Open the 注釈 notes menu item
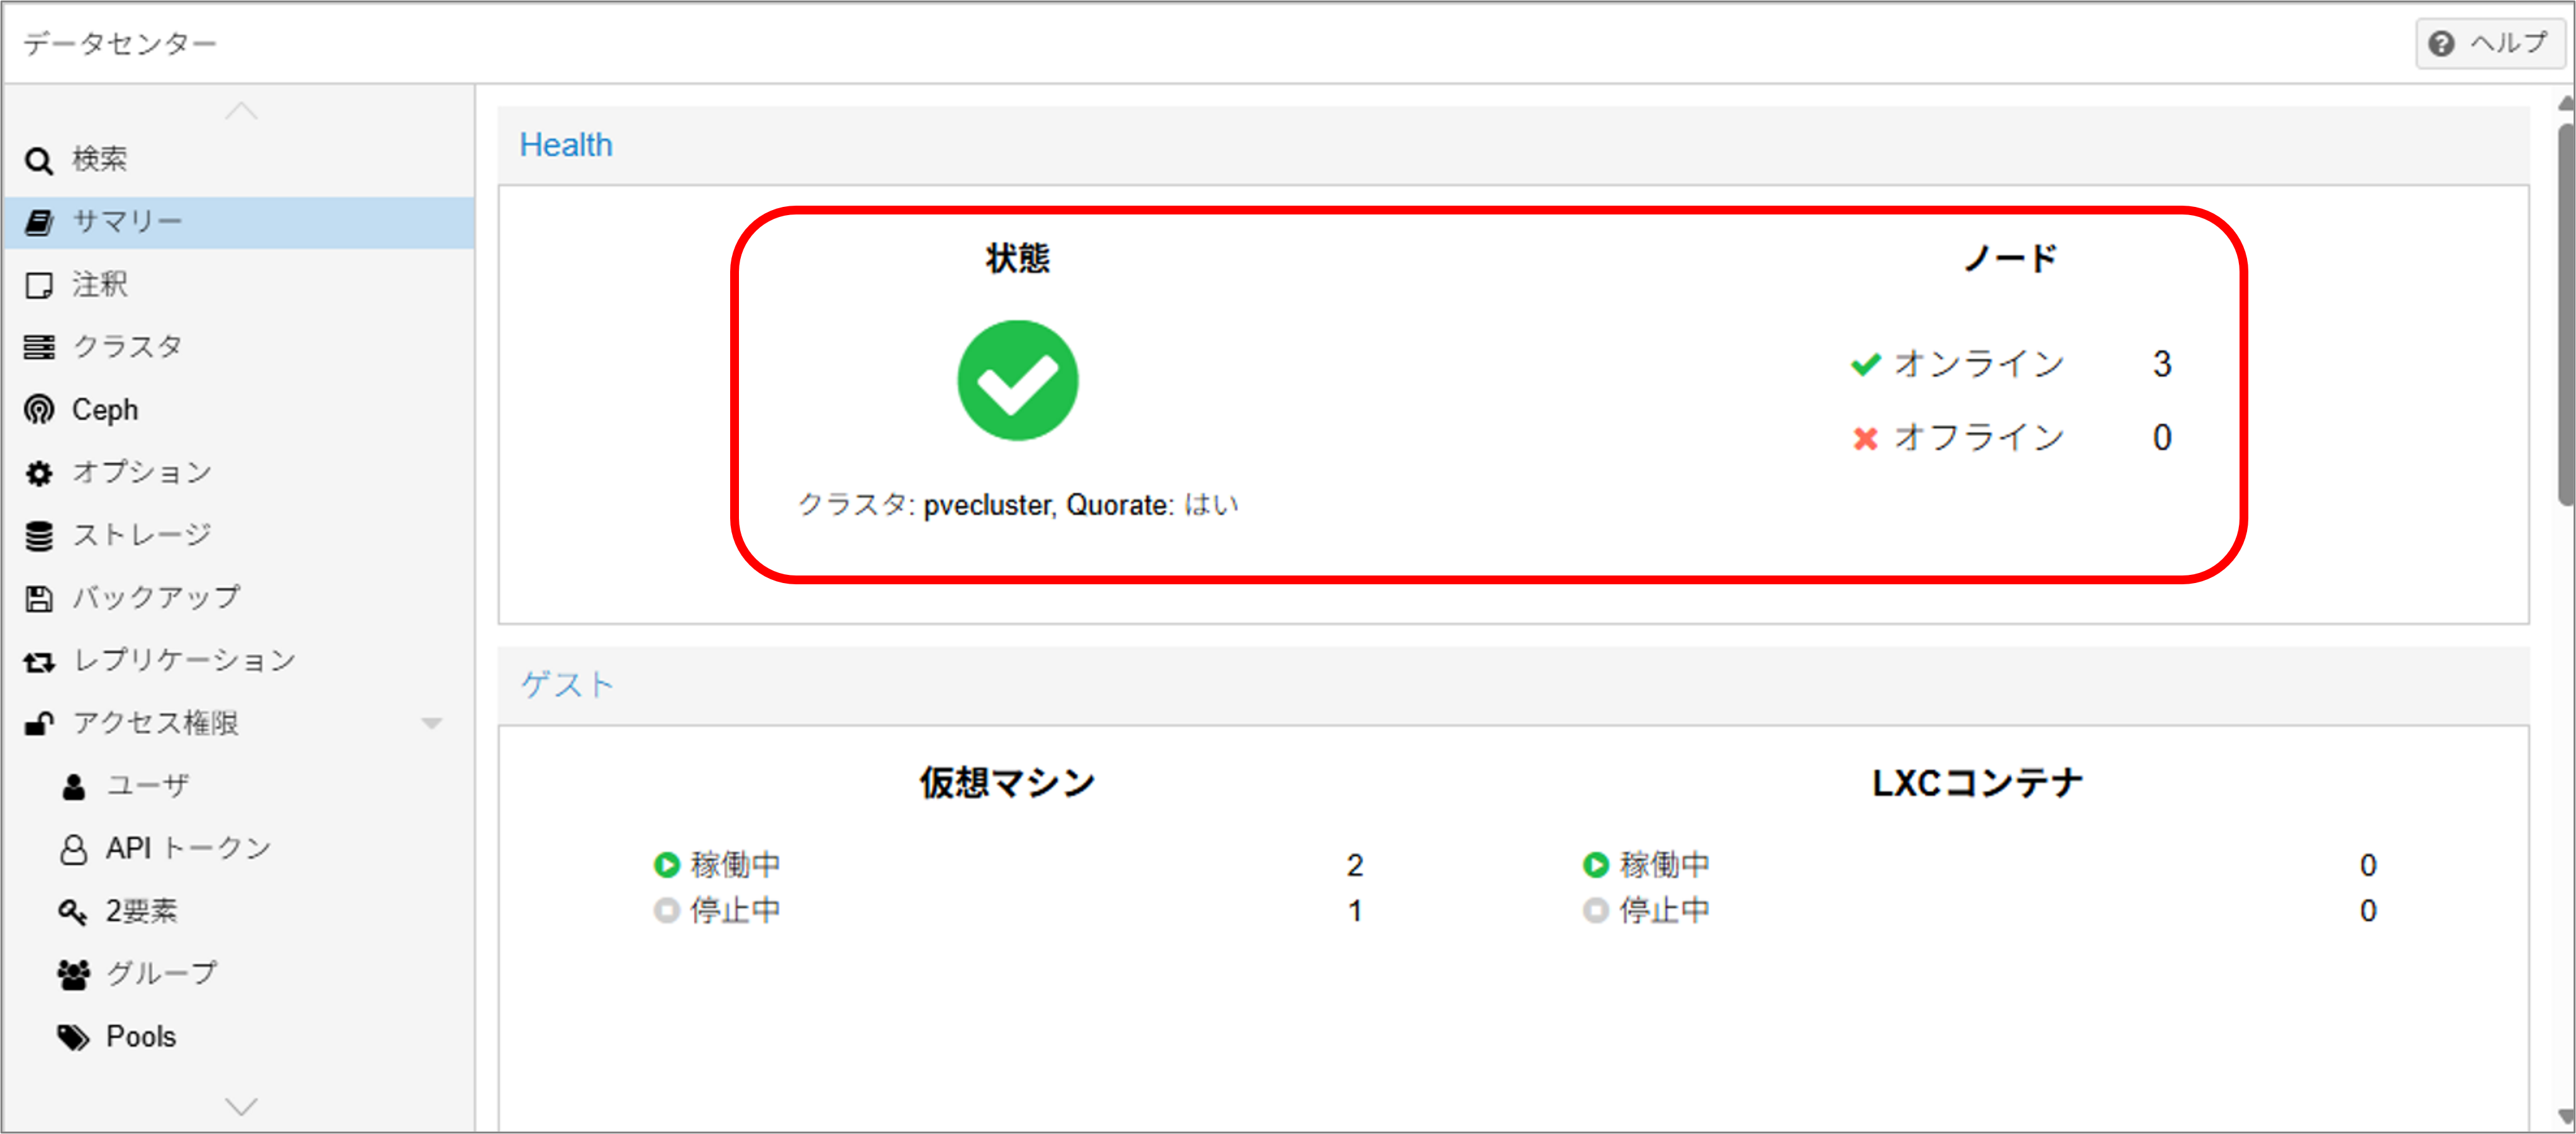 [x=99, y=285]
